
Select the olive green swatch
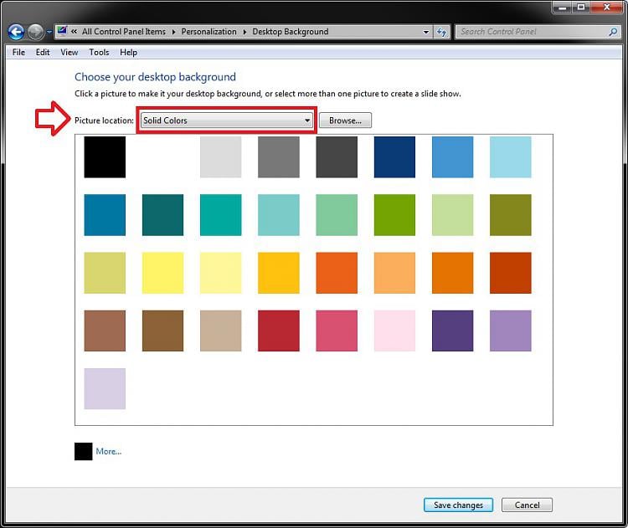coord(511,215)
